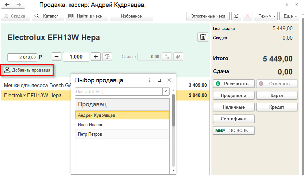Pay with Наличные
305x175 pixels.
234,107
